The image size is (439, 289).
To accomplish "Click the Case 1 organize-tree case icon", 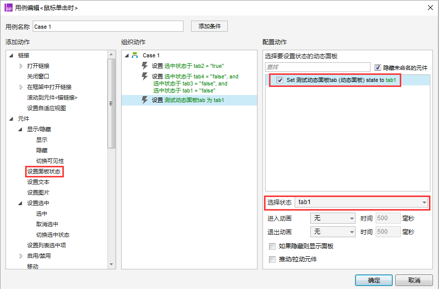I will tap(135, 55).
